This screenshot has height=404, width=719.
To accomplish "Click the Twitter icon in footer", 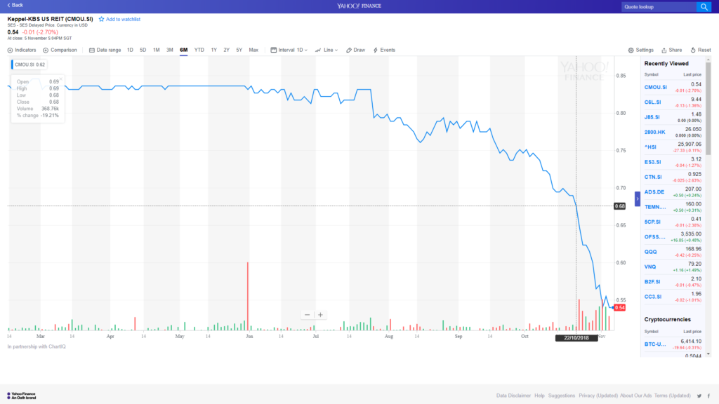I will (699, 396).
